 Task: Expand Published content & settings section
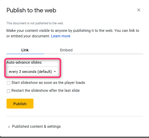point(35,126)
